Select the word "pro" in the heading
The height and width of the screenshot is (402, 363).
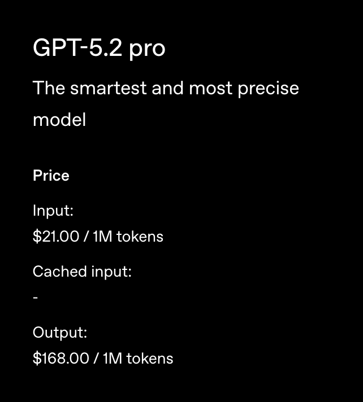(147, 50)
